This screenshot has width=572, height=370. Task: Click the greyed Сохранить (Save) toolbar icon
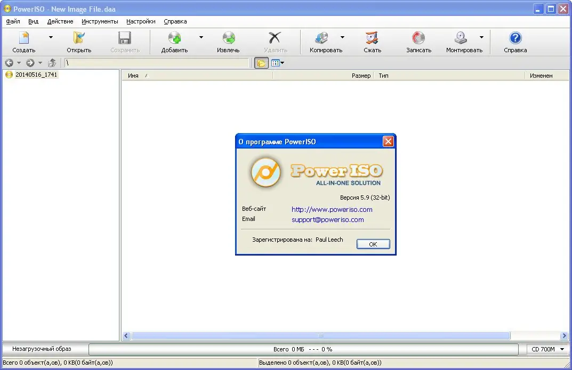[125, 38]
